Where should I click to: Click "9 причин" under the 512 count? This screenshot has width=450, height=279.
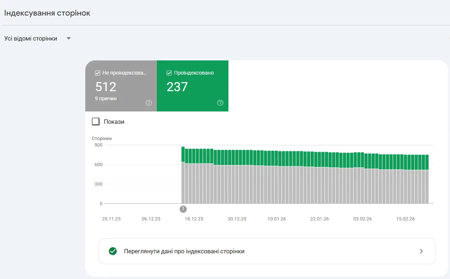[105, 98]
